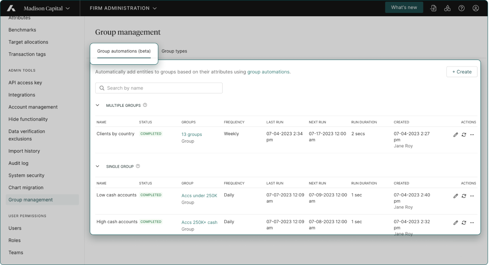Rerun the Low cash accounts automation

pos(464,196)
